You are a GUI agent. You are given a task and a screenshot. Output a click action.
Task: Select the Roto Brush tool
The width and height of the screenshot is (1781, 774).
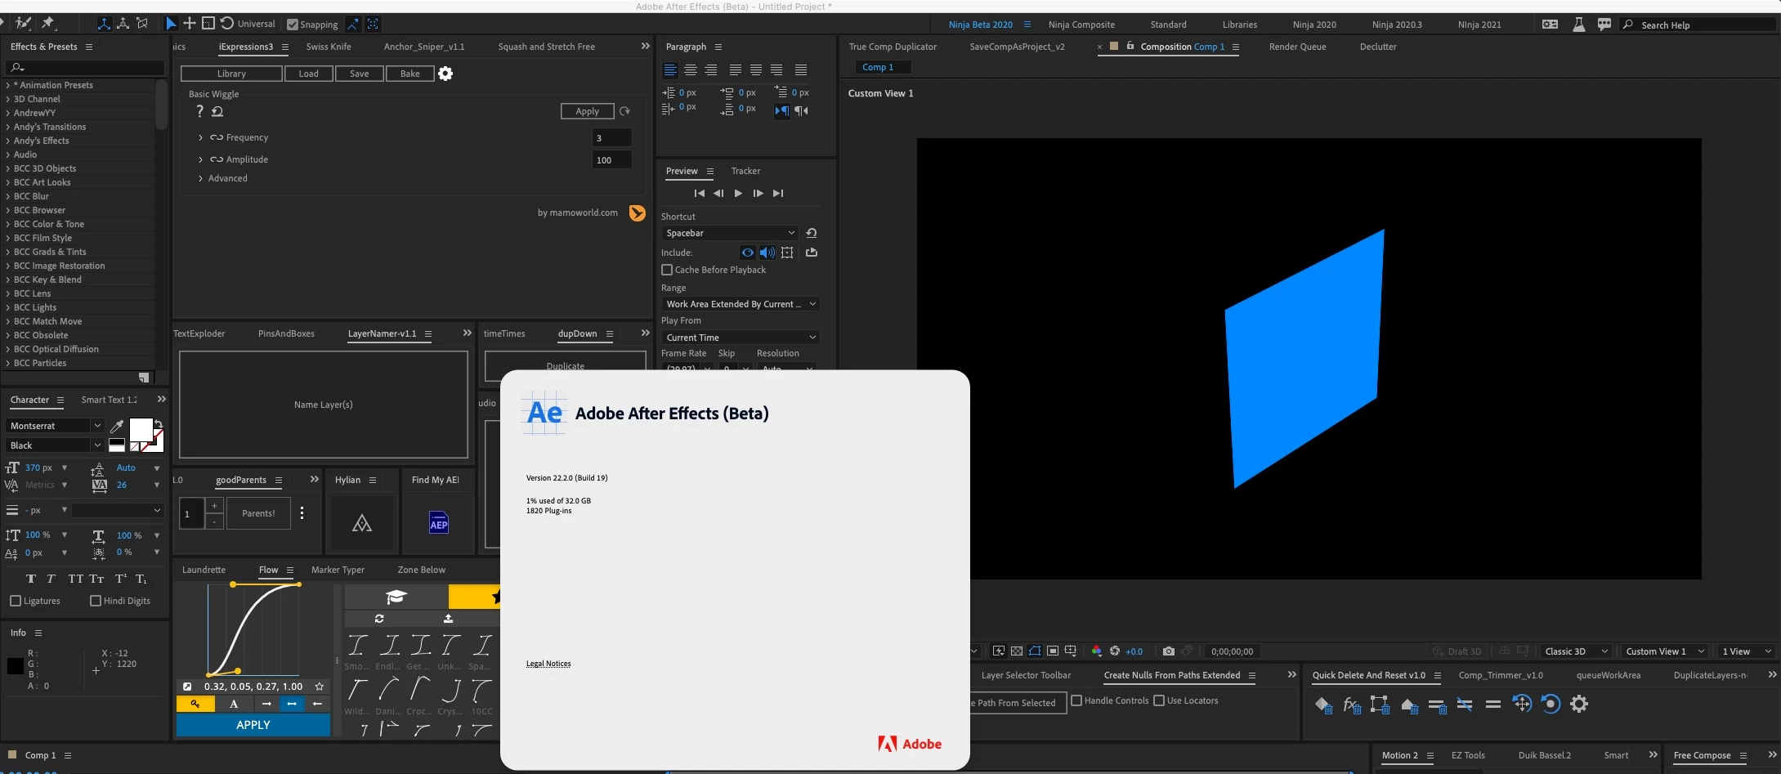[x=23, y=23]
